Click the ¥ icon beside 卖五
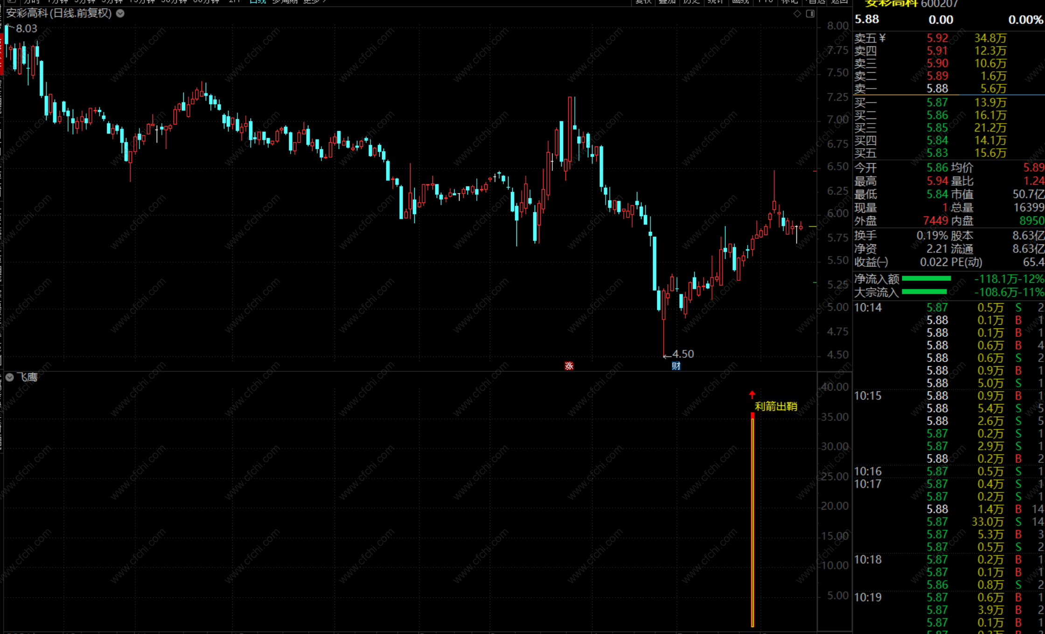 coord(882,38)
